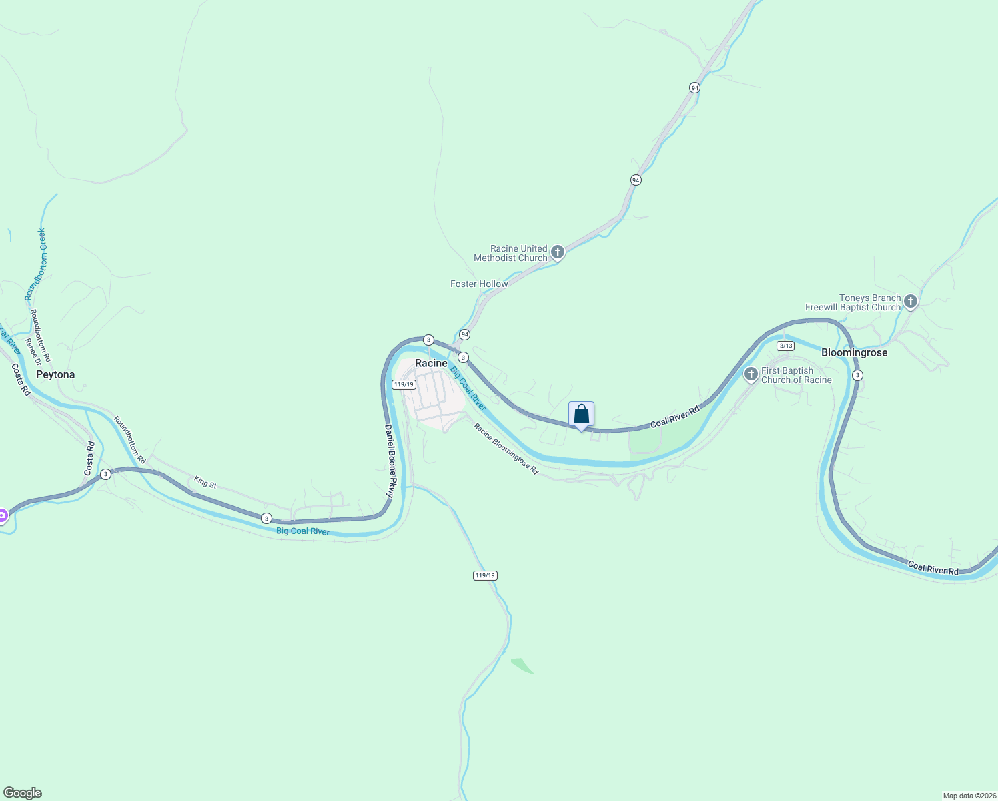Click the shopping bag map marker
998x801 pixels.
click(x=581, y=415)
